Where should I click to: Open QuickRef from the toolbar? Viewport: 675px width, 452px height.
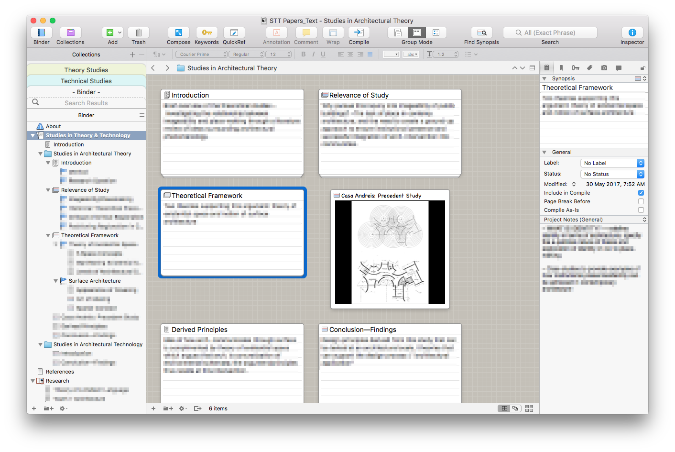(x=234, y=33)
